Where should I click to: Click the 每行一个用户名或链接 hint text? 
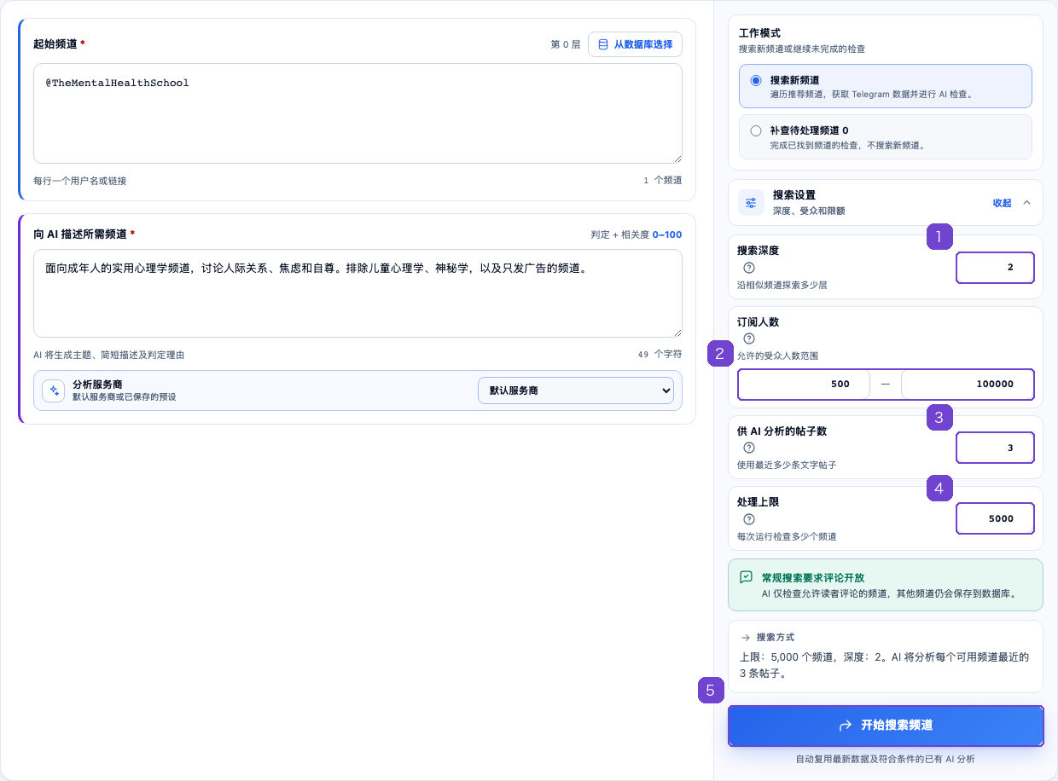79,181
